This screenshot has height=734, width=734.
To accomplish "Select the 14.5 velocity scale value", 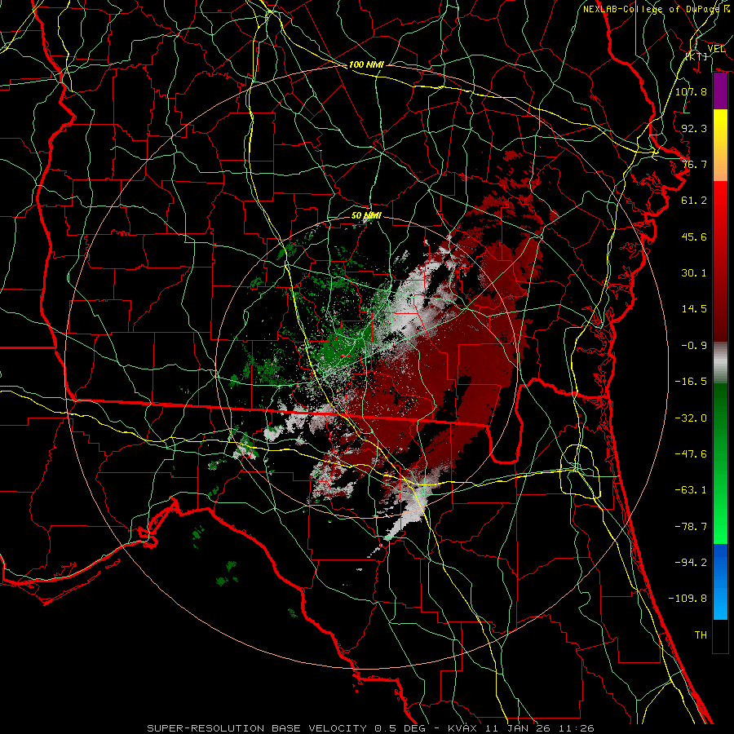I will pos(694,309).
